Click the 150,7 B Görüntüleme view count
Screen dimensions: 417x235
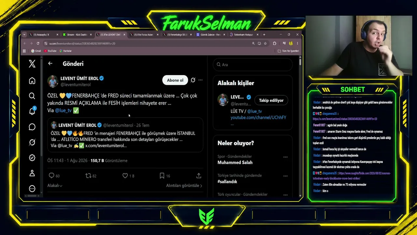tap(109, 161)
